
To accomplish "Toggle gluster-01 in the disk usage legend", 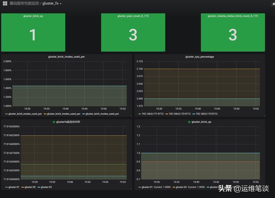I will coord(14,187).
